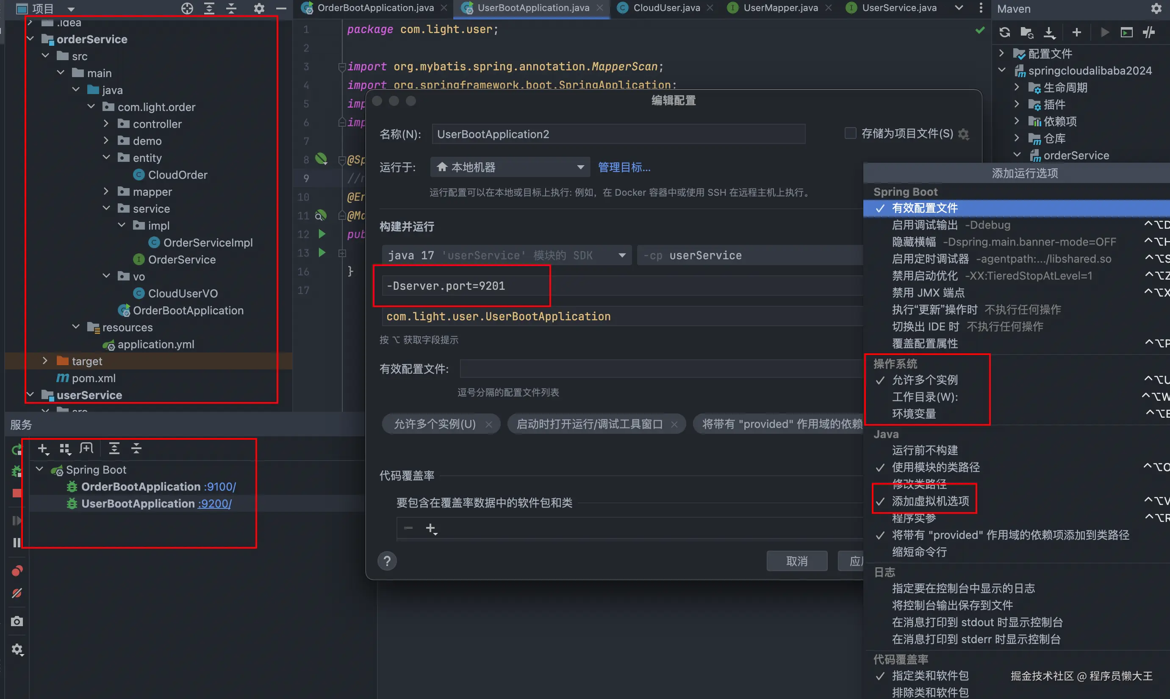
Task: Switch to the CloudUser.java editor tab
Action: click(666, 8)
